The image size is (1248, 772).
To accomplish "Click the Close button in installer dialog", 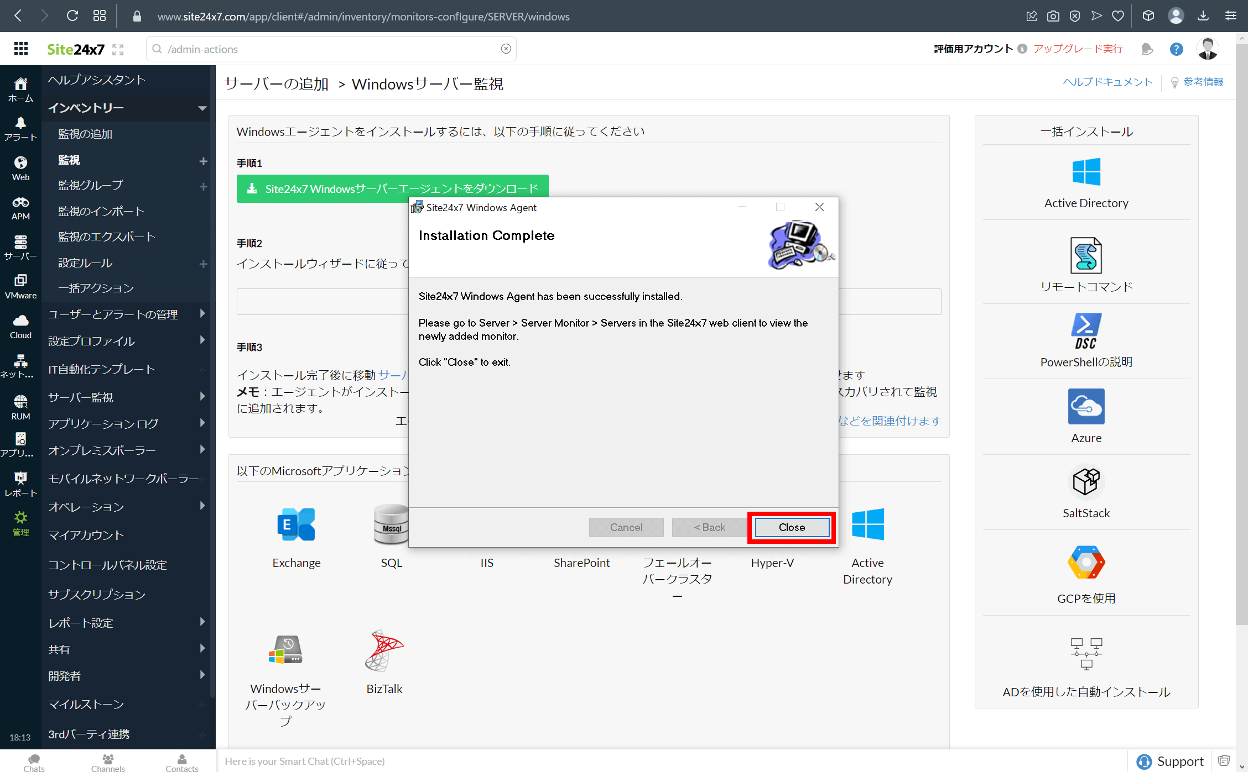I will [x=792, y=527].
